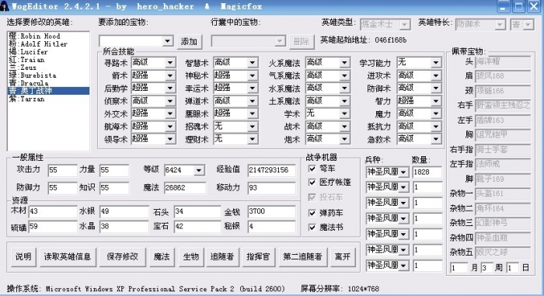The image size is (544, 296).
Task: Click the 添加 add artifact button
Action: [189, 42]
